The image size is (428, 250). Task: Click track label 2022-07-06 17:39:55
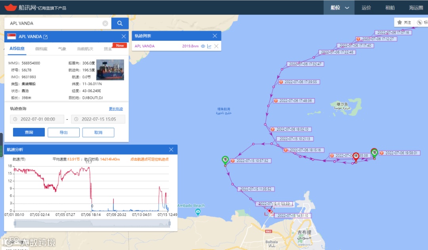299,82
